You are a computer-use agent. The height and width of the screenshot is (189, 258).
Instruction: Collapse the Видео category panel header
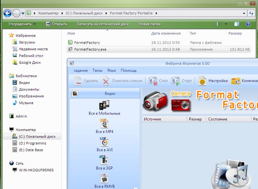105,94
